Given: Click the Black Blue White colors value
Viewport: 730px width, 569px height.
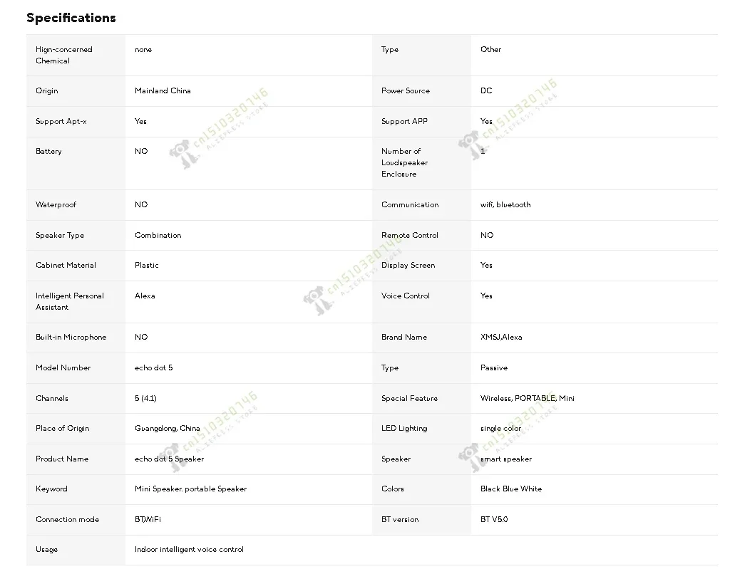Looking at the screenshot, I should pyautogui.click(x=510, y=489).
